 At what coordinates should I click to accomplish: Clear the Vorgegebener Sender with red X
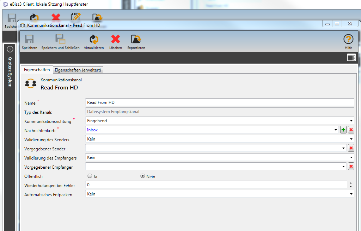click(x=351, y=148)
